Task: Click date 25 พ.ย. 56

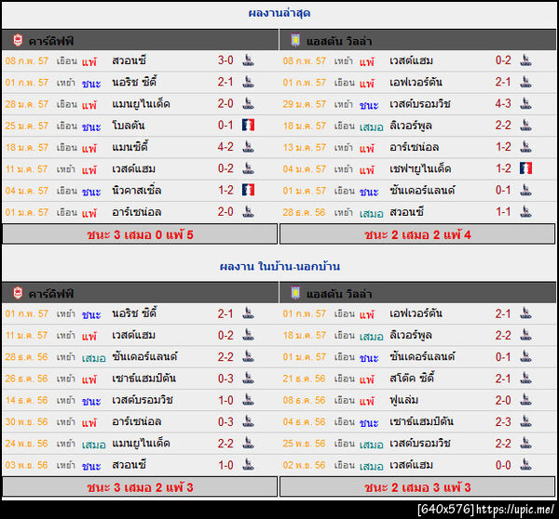Action: coord(304,443)
